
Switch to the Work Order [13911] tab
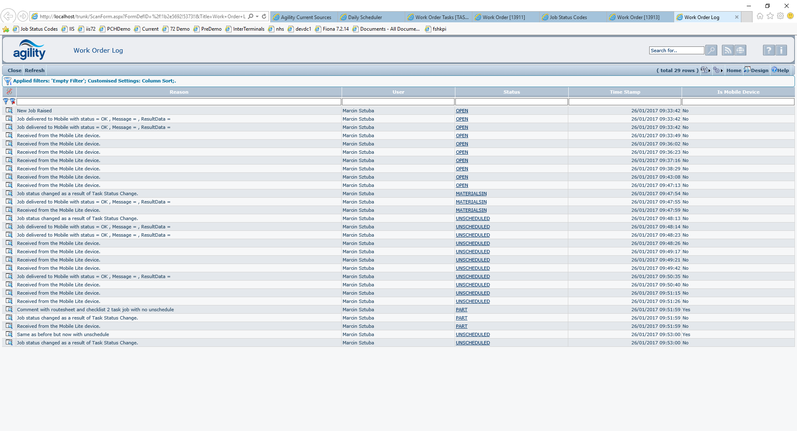click(504, 17)
